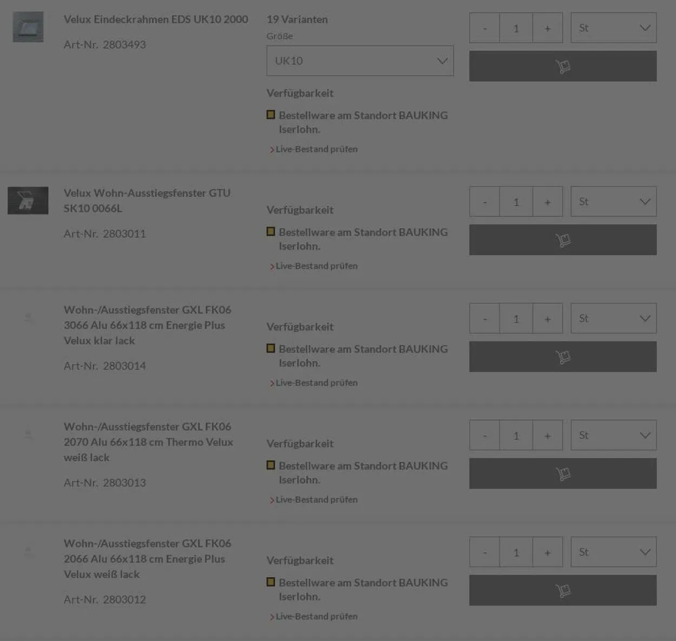Click quantity field for GXL FK06 2070
This screenshot has height=641, width=676.
[x=516, y=435]
